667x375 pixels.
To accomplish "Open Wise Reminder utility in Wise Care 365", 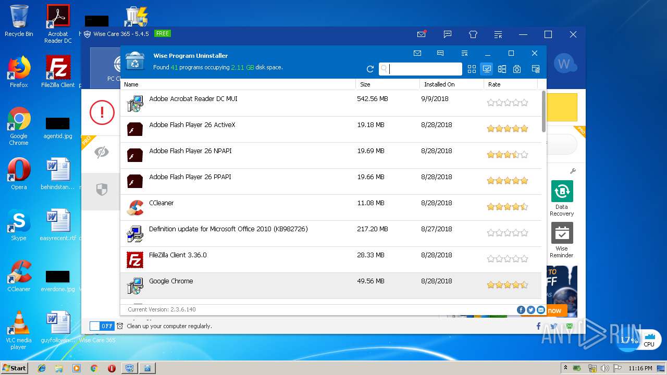I will pyautogui.click(x=562, y=240).
